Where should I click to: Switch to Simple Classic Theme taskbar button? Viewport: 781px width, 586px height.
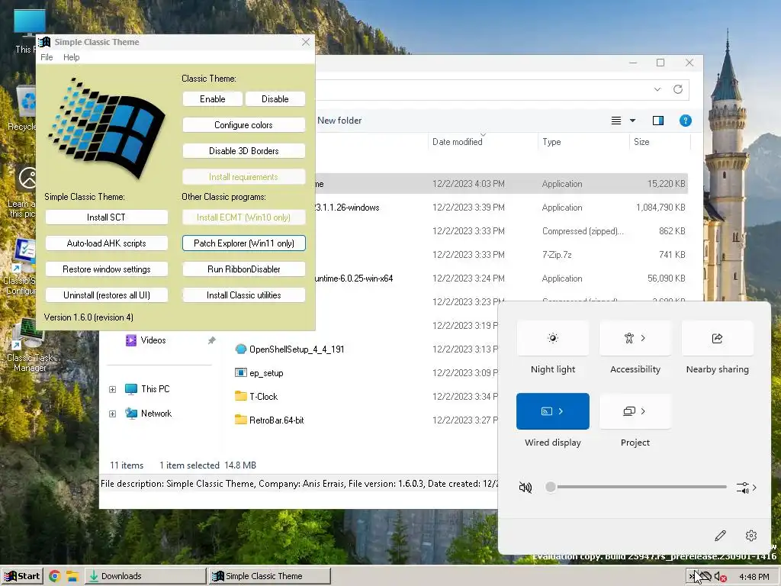click(x=269, y=576)
